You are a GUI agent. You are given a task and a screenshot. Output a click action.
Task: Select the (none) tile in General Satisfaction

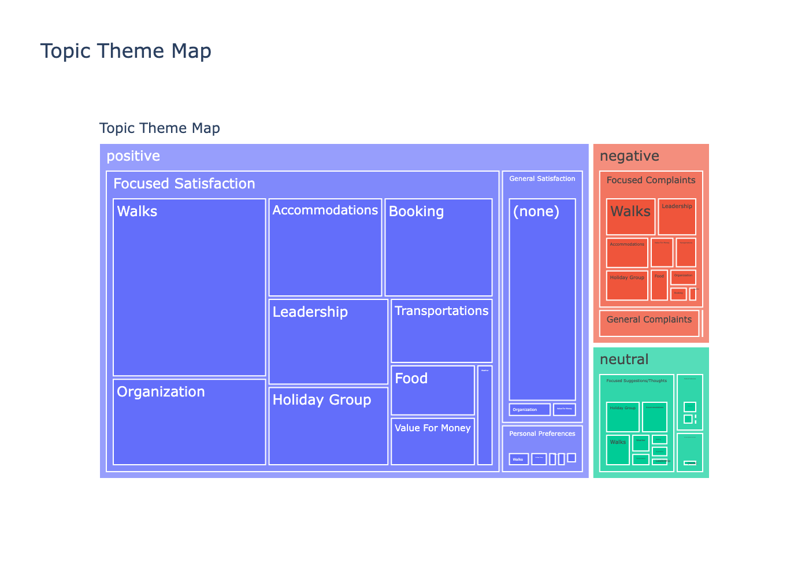pyautogui.click(x=542, y=299)
